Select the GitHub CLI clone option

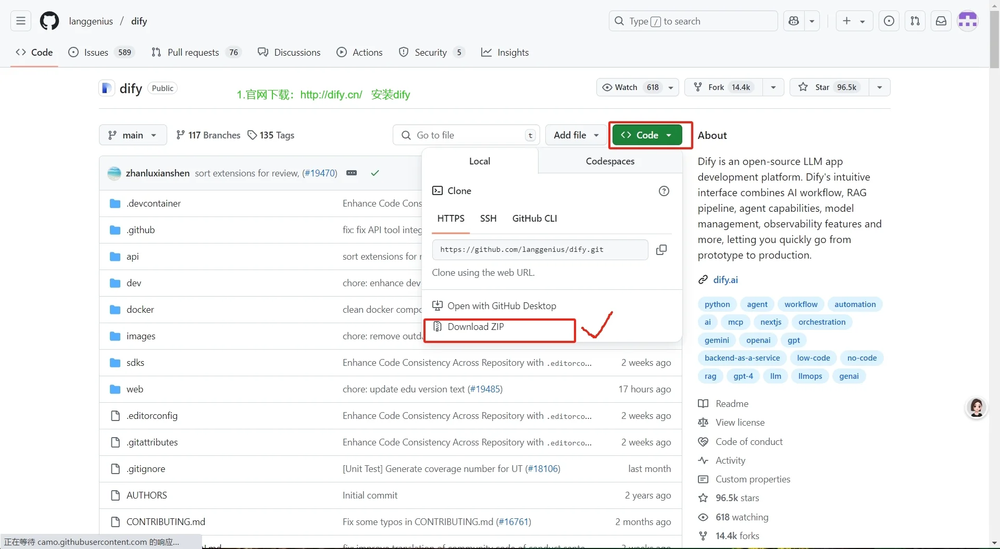[x=534, y=218]
